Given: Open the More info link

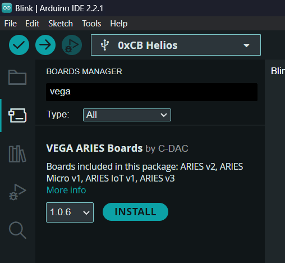Looking at the screenshot, I should coord(66,190).
